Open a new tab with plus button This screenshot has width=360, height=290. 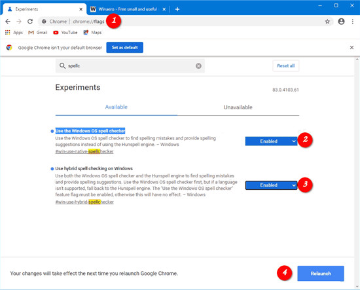click(x=177, y=9)
